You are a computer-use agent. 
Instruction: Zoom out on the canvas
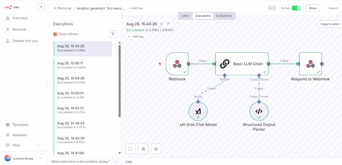click(156, 149)
